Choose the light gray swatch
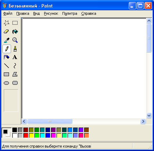Viewport: 154px width, 151px height. 20,136
